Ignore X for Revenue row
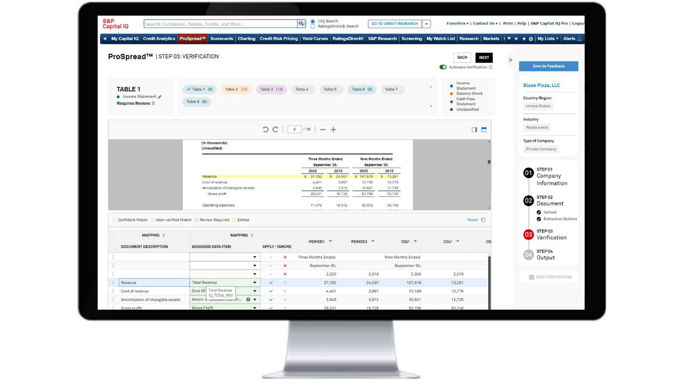This screenshot has width=682, height=384. 285,283
